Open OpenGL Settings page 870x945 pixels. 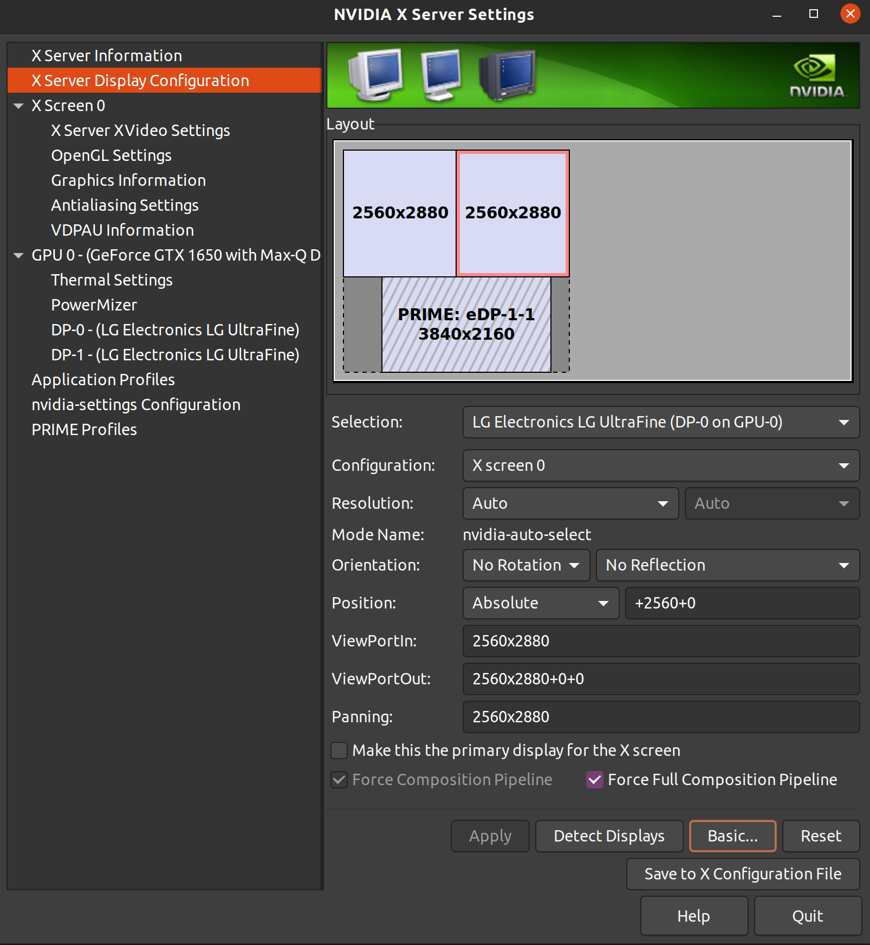[x=111, y=155]
